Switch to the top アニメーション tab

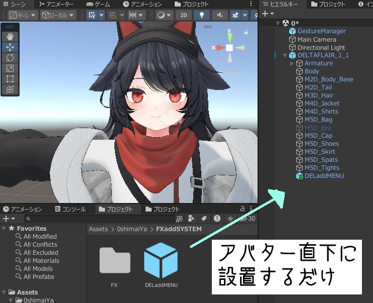142,4
